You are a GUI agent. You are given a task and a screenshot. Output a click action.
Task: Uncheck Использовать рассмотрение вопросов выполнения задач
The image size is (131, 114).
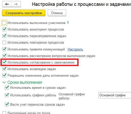click(4, 56)
